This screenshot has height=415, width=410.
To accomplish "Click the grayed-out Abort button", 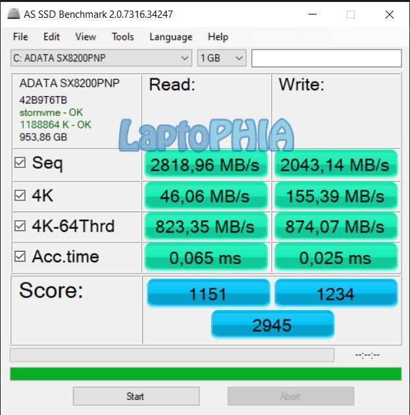I will click(291, 396).
